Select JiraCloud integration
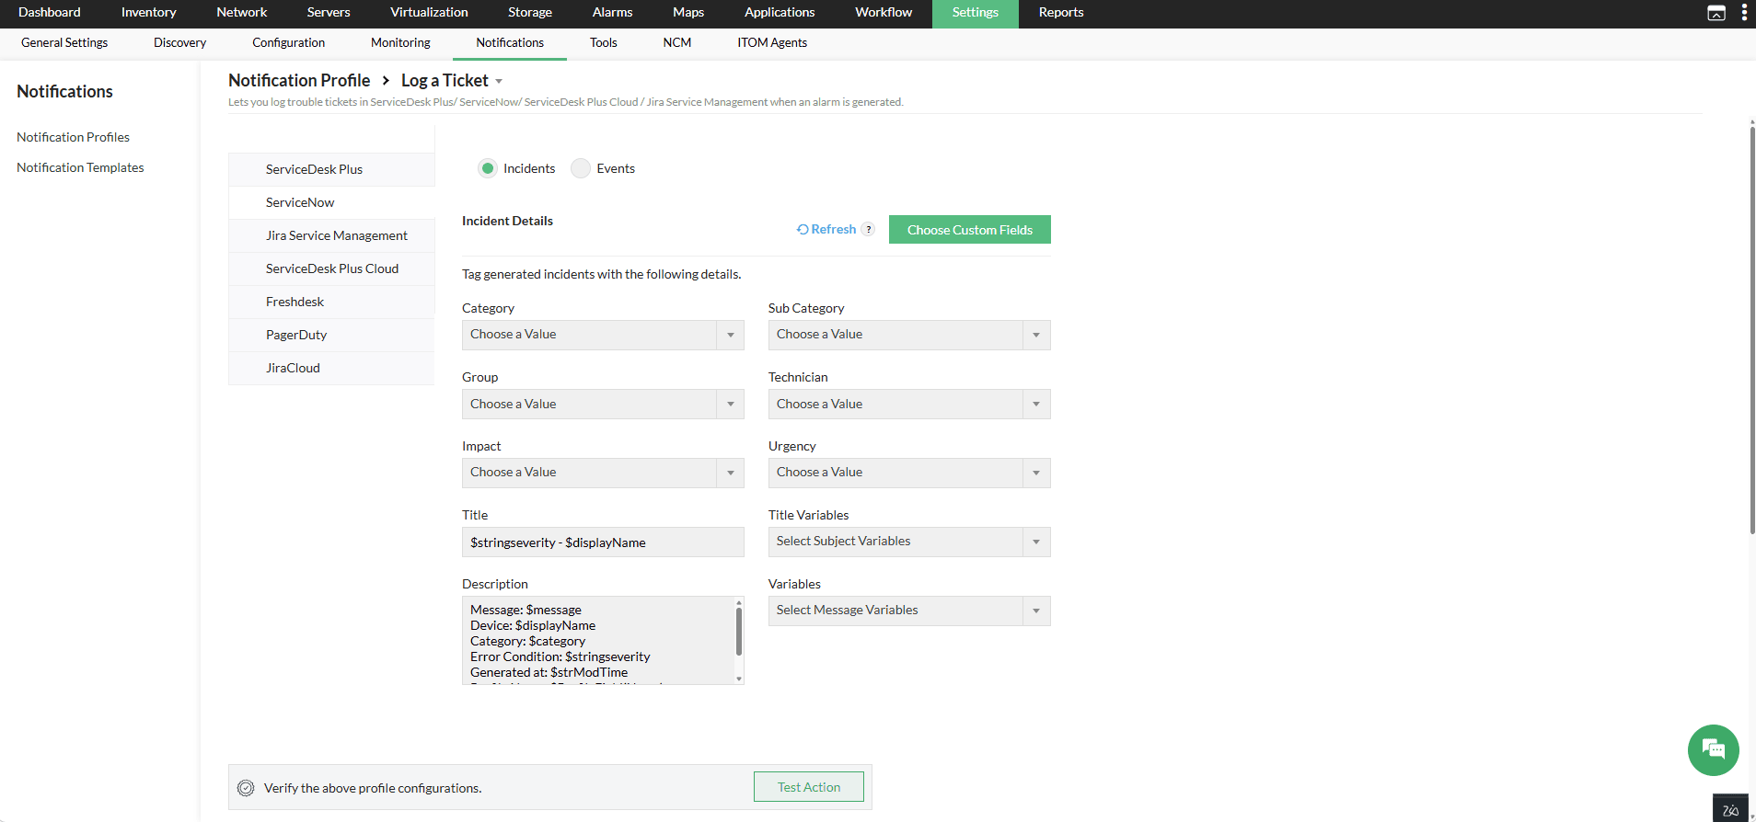This screenshot has height=822, width=1756. tap(331, 368)
